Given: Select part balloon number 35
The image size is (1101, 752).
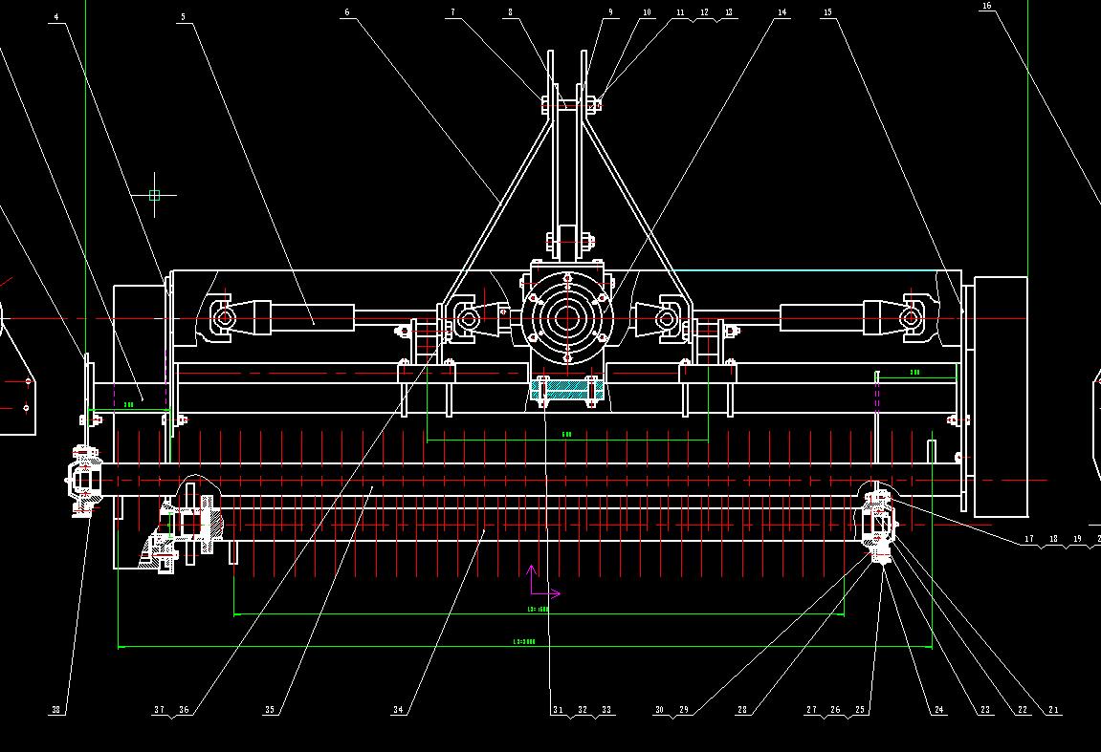Looking at the screenshot, I should (270, 709).
